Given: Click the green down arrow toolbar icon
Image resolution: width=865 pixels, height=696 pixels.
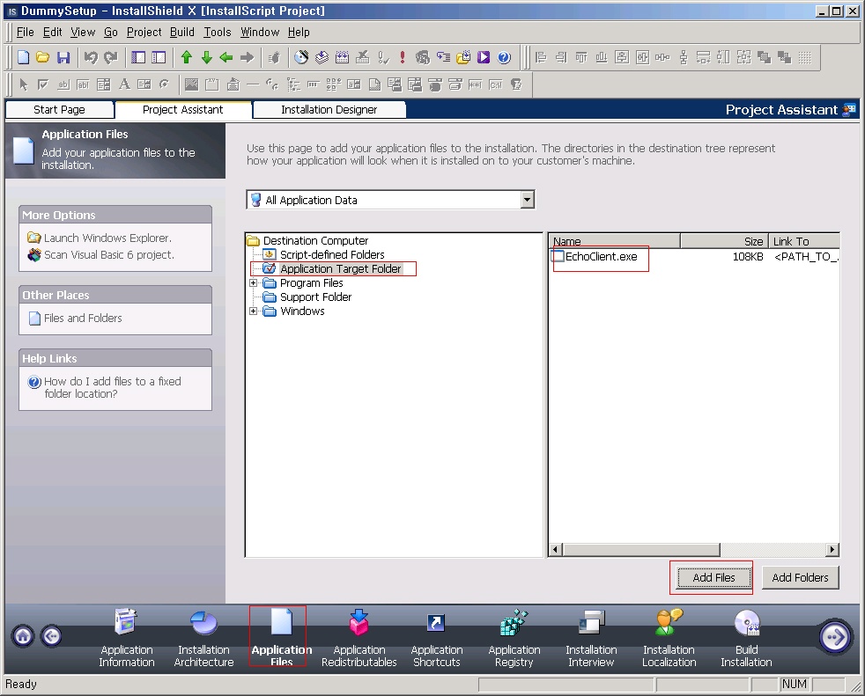Looking at the screenshot, I should [x=207, y=57].
